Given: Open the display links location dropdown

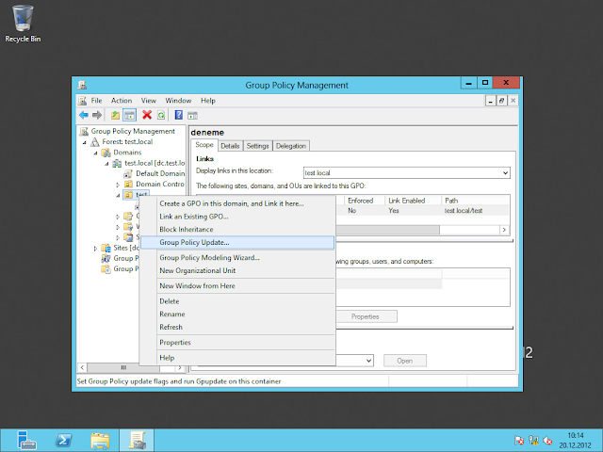Looking at the screenshot, I should pyautogui.click(x=505, y=173).
